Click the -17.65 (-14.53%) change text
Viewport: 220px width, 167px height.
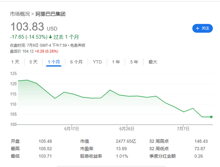[x=29, y=37]
